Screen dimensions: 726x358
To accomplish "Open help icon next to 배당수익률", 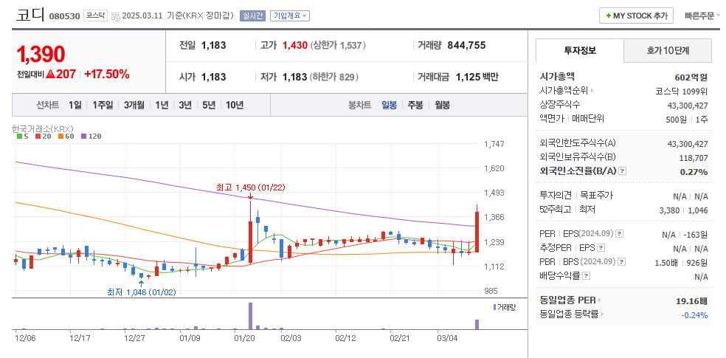I will (586, 276).
